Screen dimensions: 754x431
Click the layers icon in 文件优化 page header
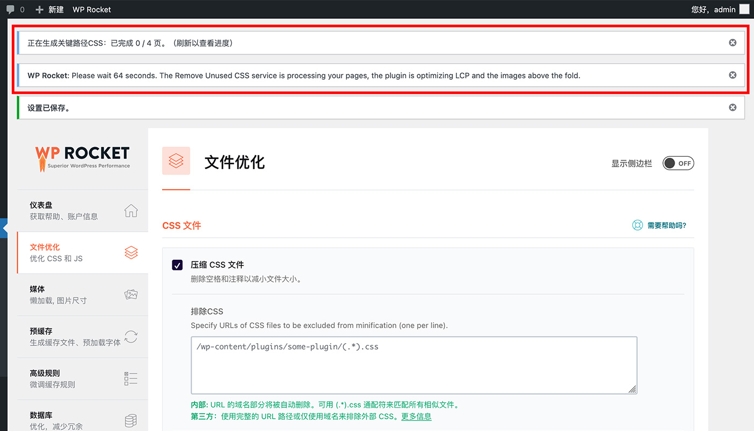(x=176, y=161)
